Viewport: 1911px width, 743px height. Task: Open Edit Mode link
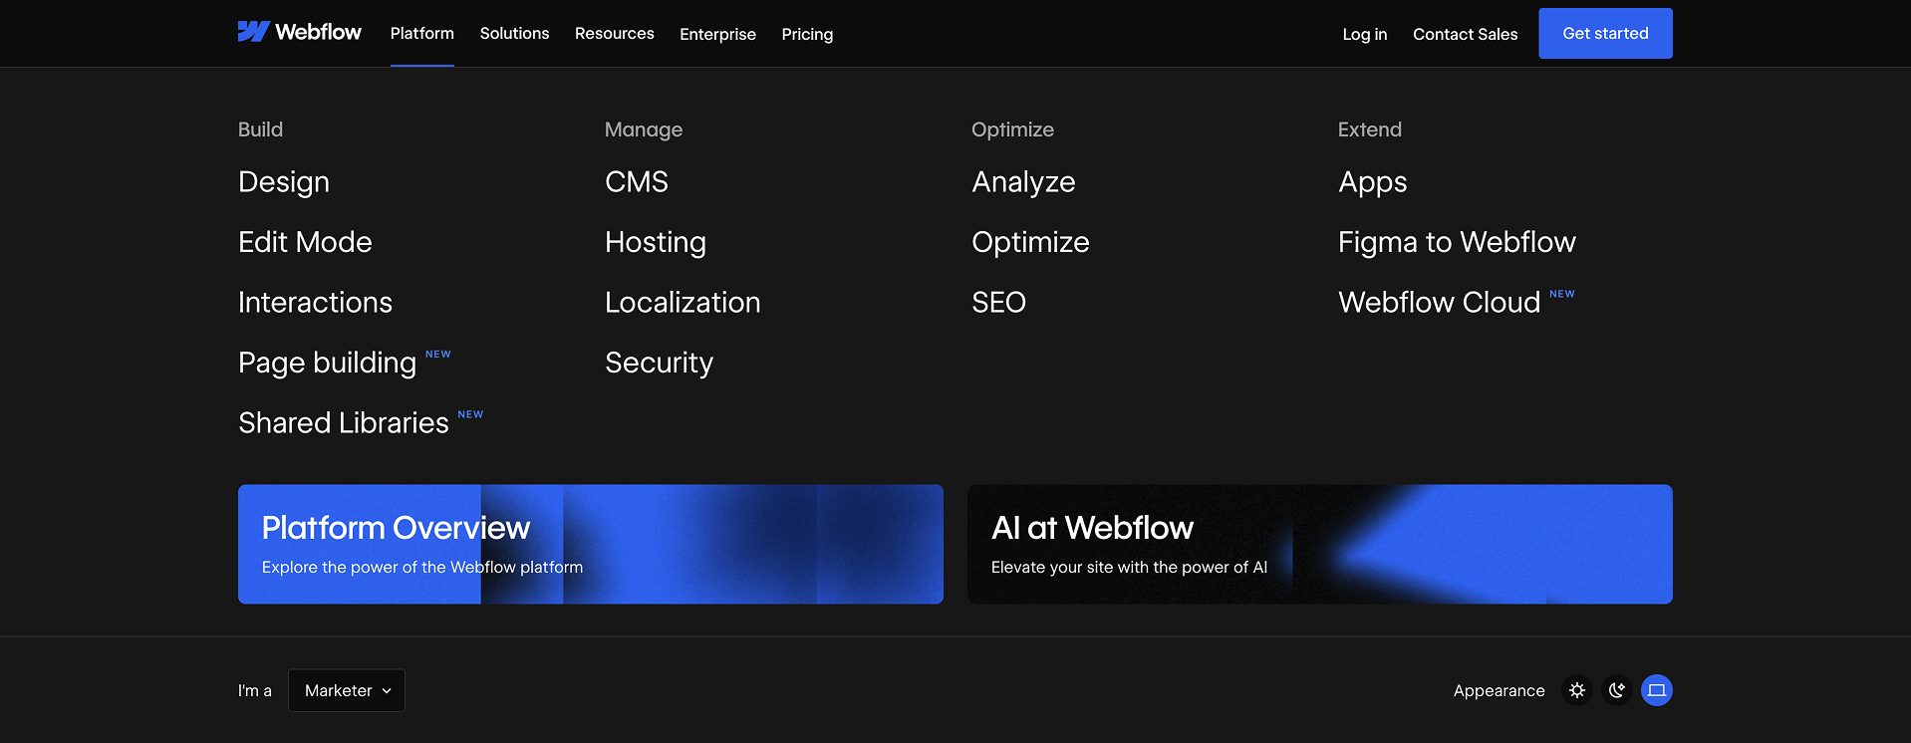click(x=305, y=242)
